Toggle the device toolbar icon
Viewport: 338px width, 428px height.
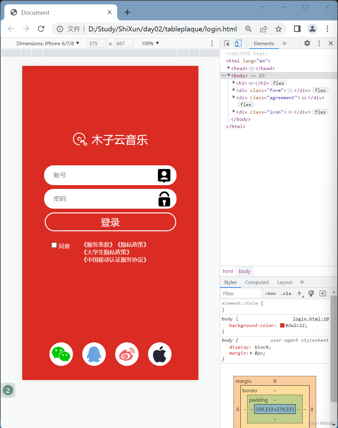tap(238, 43)
